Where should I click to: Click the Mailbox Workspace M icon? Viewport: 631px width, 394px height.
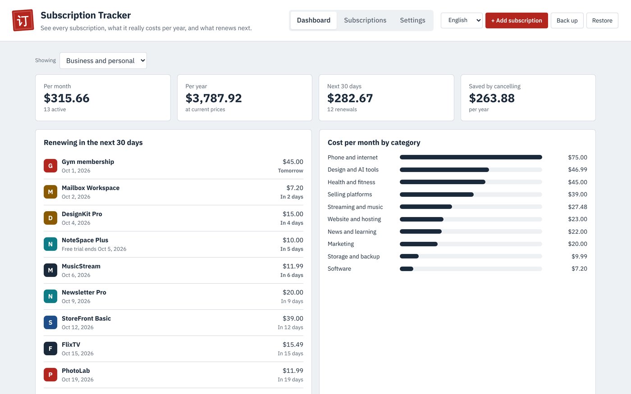click(50, 192)
